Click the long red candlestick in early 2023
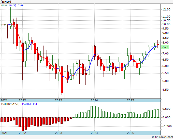Screen dimensions: 173x139 click(62, 80)
